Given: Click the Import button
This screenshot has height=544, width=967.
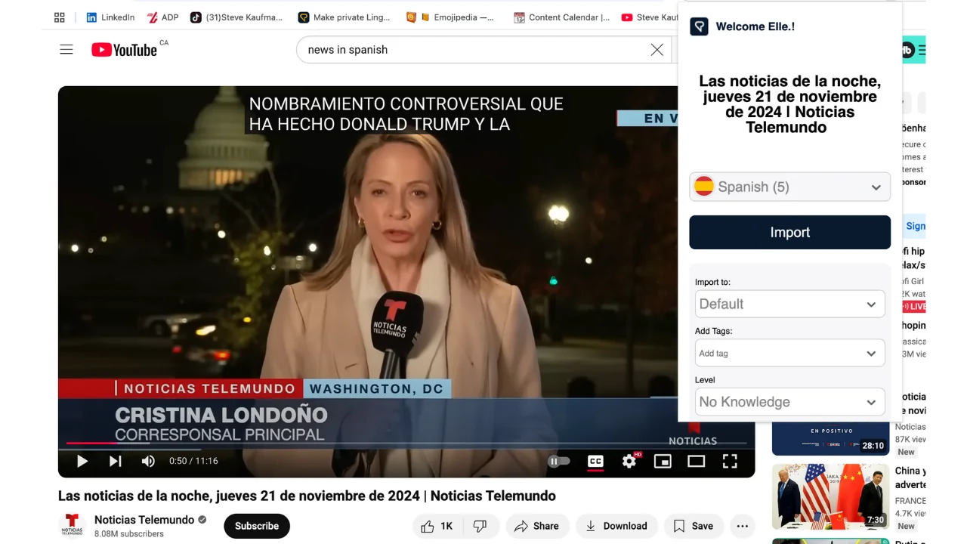Looking at the screenshot, I should click(x=789, y=232).
